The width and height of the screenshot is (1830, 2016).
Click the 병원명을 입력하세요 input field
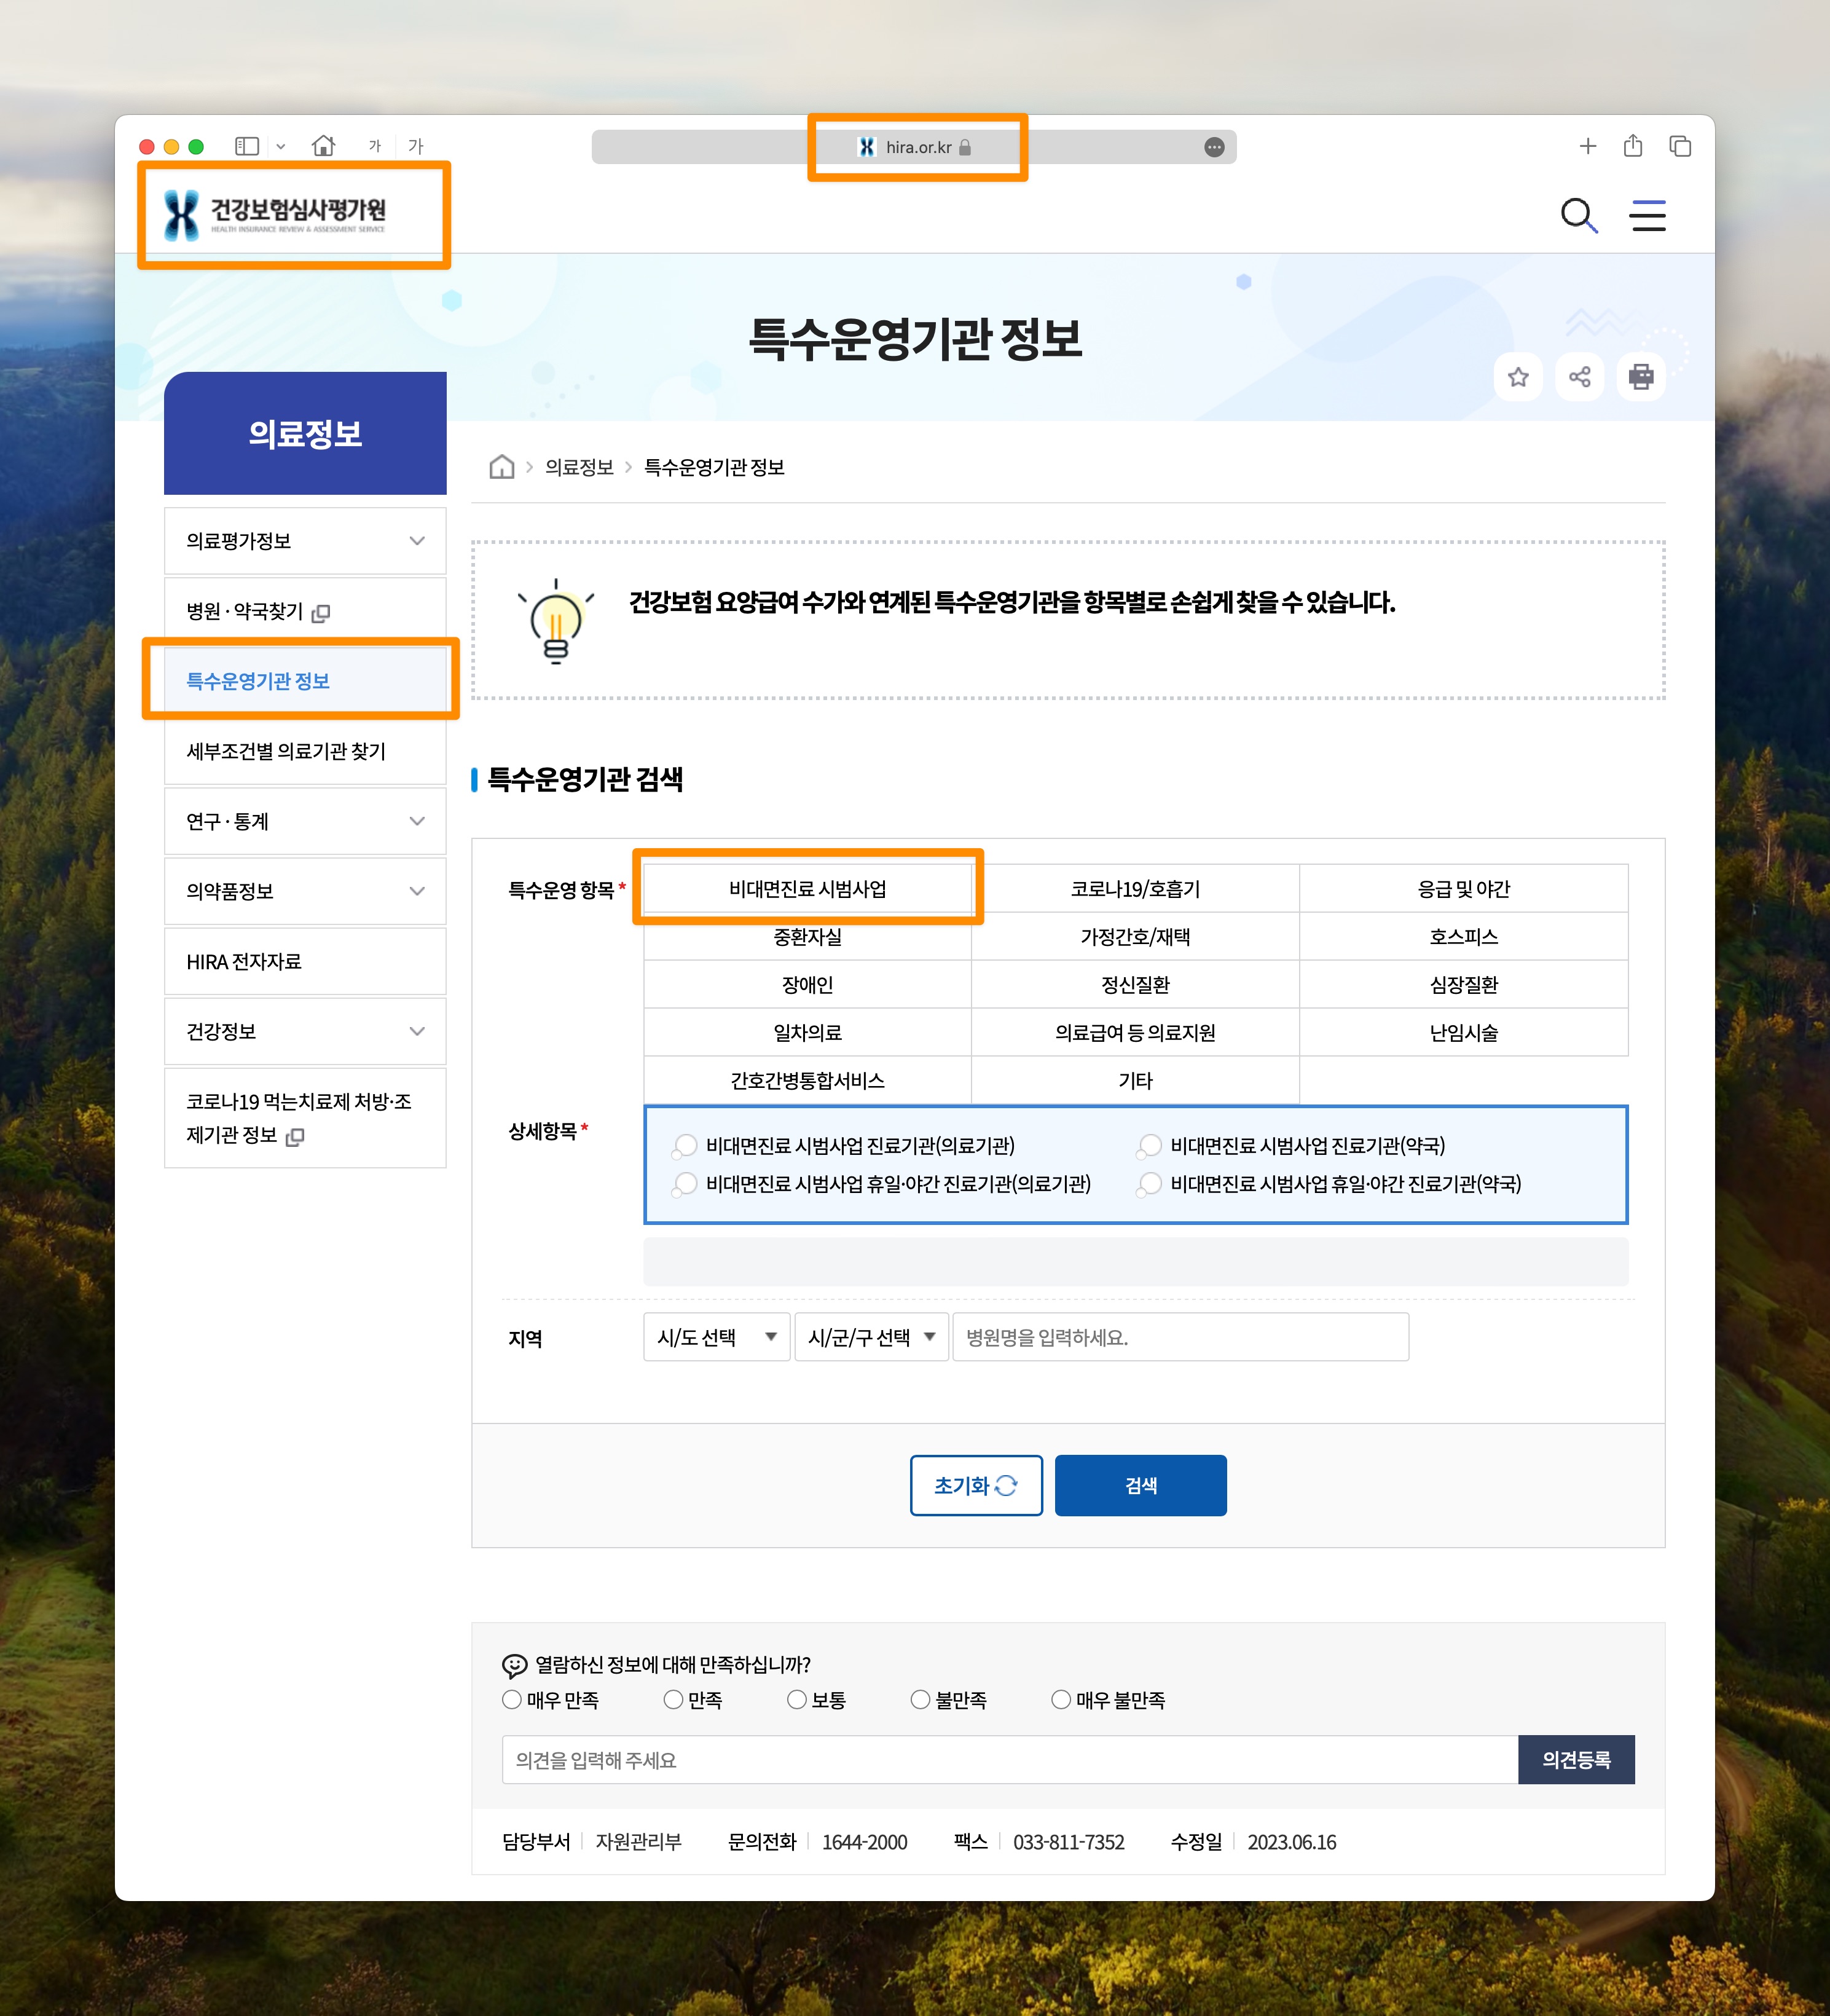click(x=1181, y=1337)
